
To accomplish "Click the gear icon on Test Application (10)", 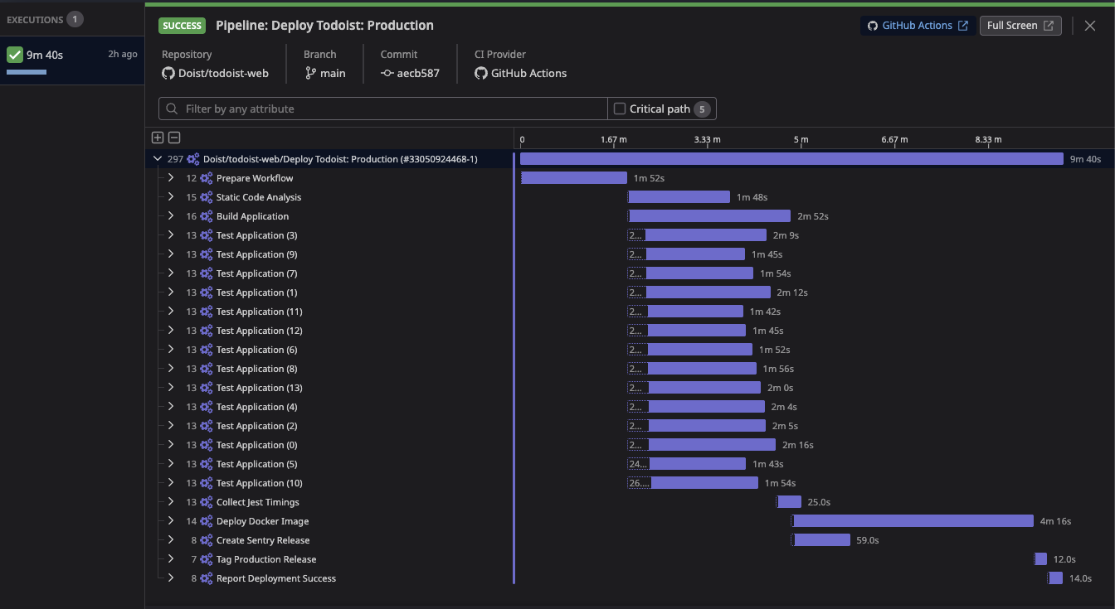I will tap(207, 483).
